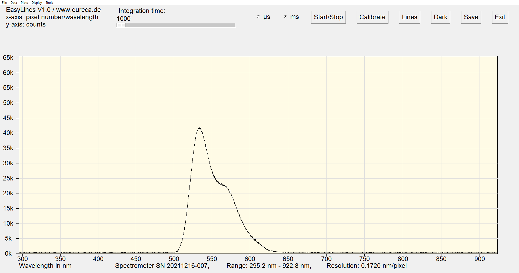The width and height of the screenshot is (519, 273).
Task: Click the integration time value 1000
Action: point(124,19)
